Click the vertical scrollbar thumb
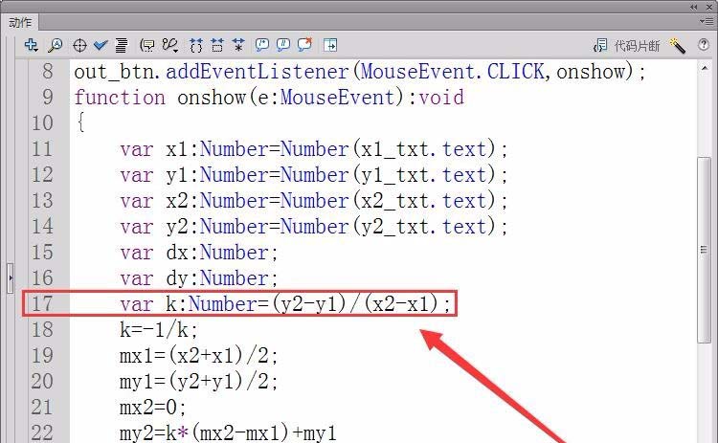 [705, 250]
